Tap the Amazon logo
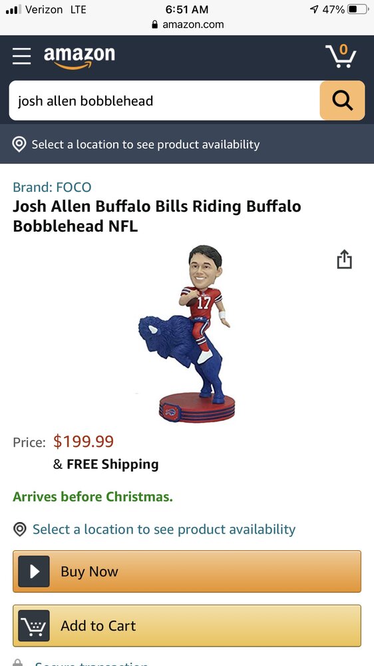Screen dimensions: 374x666 pos(79,58)
